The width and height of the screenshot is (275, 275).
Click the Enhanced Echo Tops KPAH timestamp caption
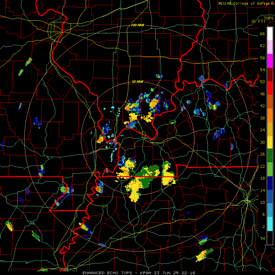(x=139, y=273)
